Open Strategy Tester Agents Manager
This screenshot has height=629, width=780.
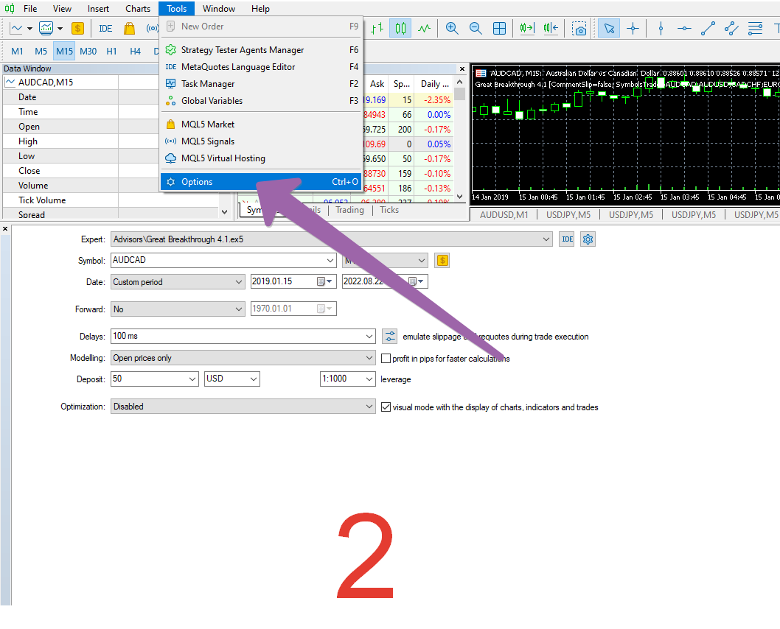(261, 50)
